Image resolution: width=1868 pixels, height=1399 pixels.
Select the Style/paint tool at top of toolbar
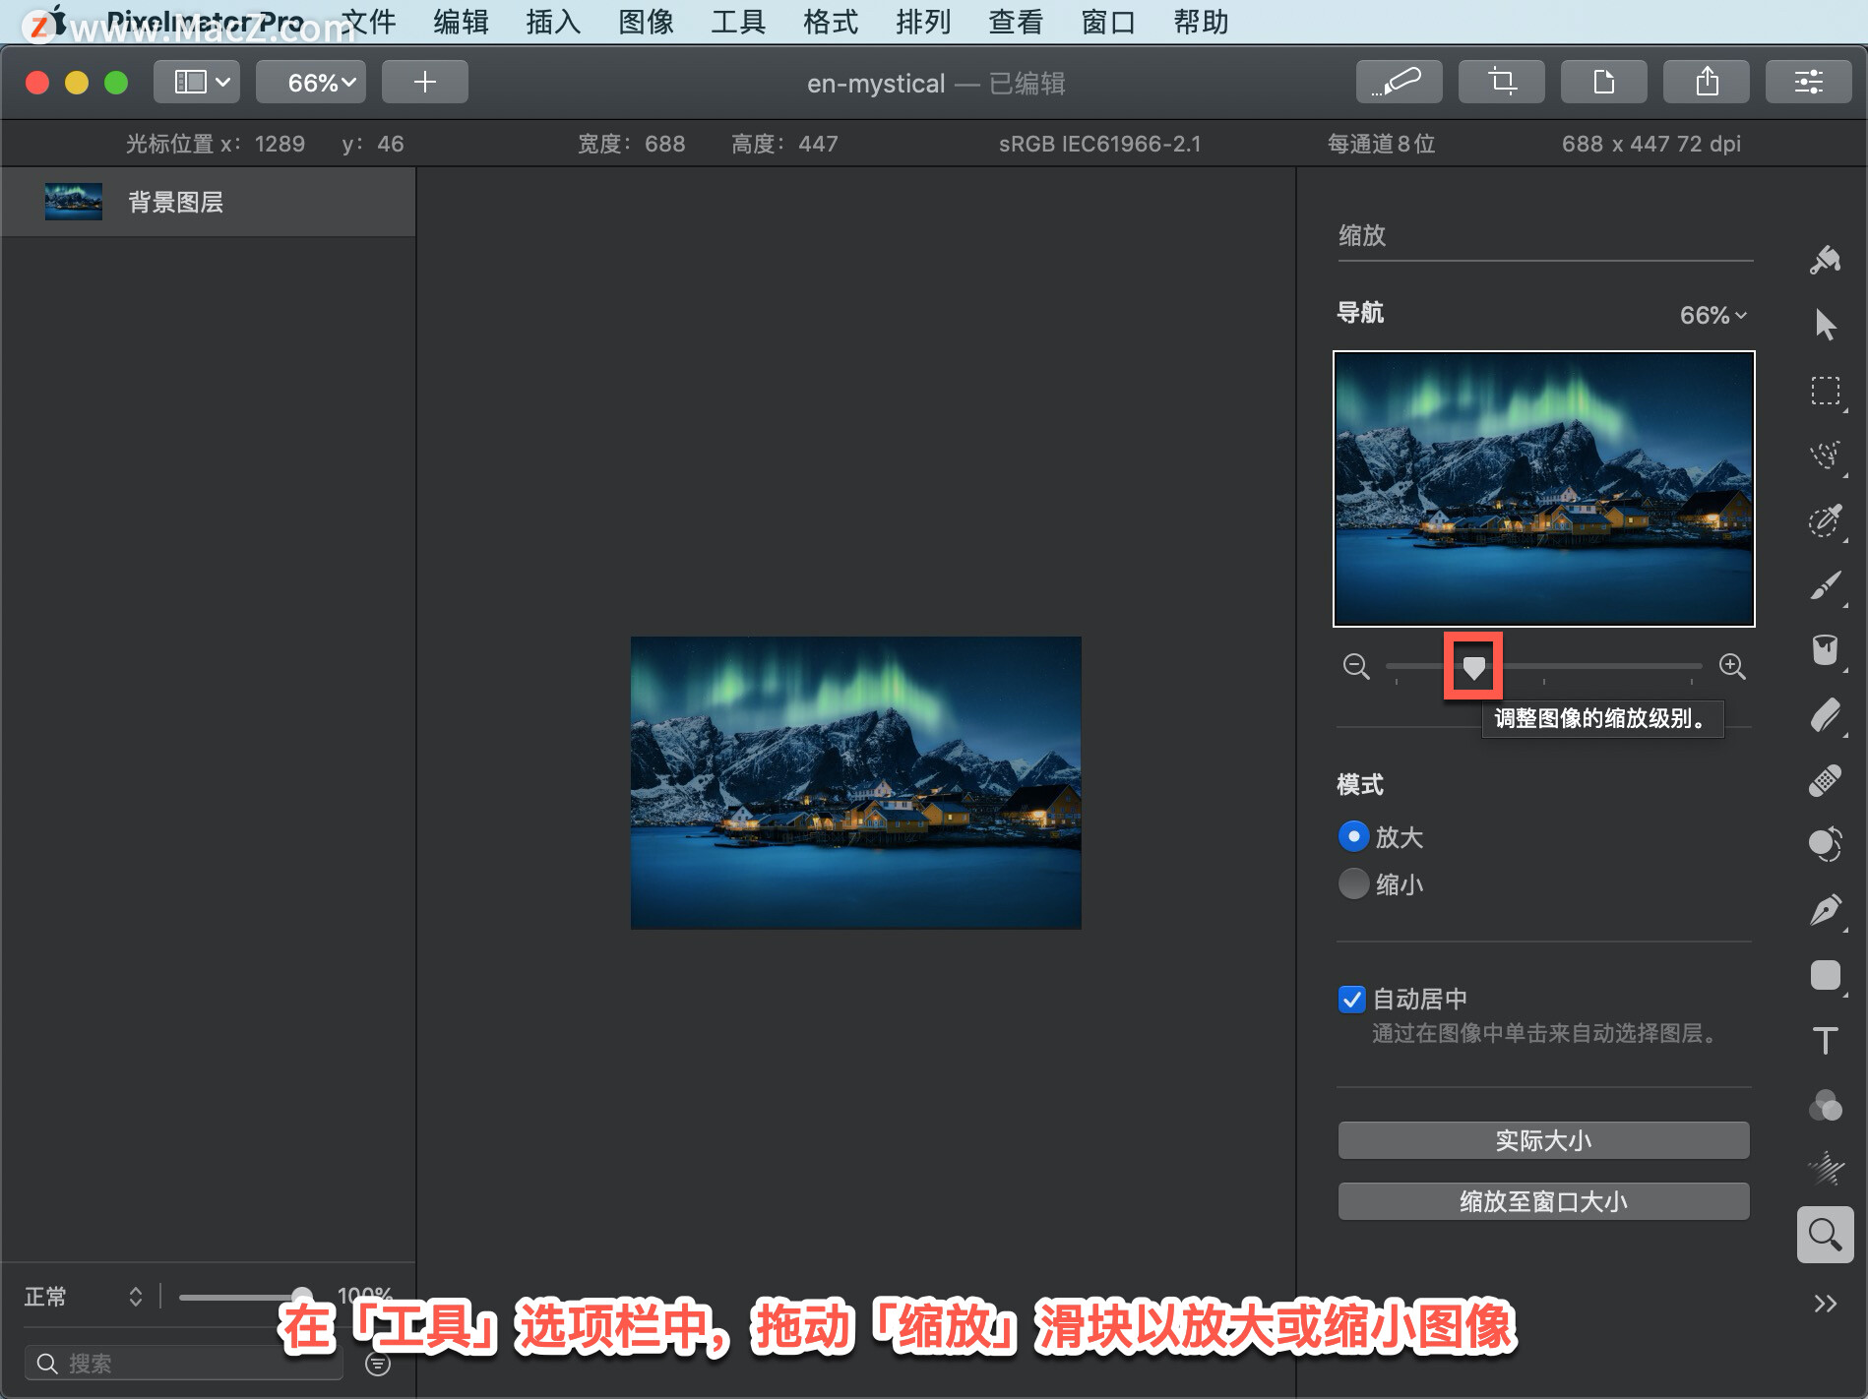[1825, 260]
